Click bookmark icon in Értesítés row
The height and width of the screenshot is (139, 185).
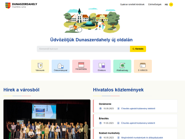[x=118, y=123]
